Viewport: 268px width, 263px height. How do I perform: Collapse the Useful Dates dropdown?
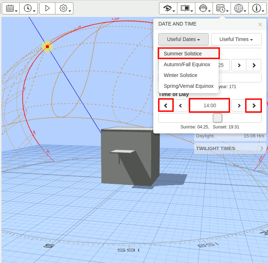183,39
